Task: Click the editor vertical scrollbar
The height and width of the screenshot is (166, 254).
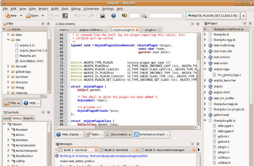Action: (199, 79)
